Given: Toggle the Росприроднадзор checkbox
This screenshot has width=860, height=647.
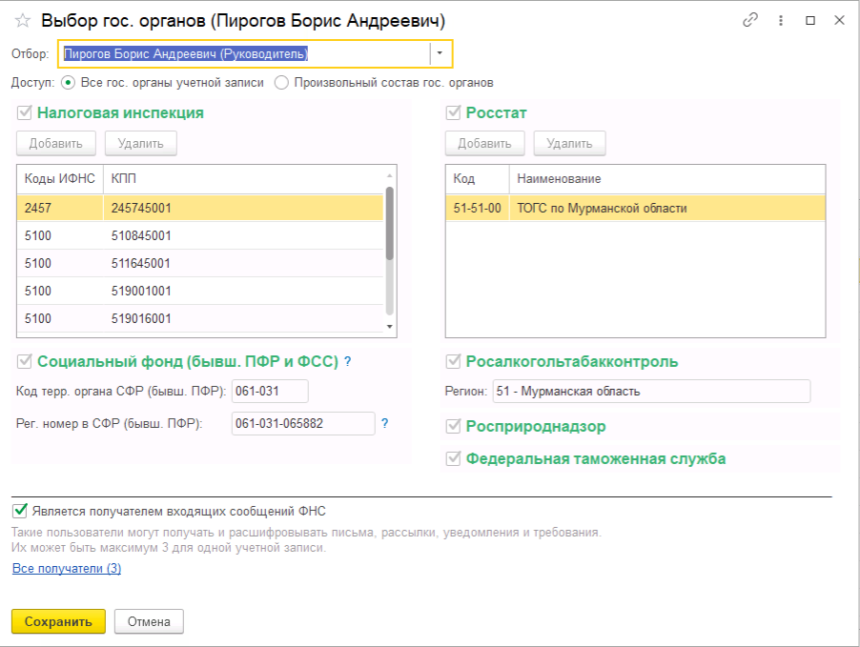Looking at the screenshot, I should click(454, 427).
